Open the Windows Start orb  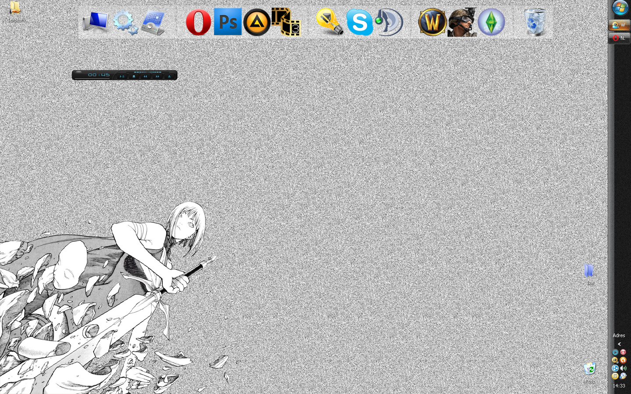(620, 8)
